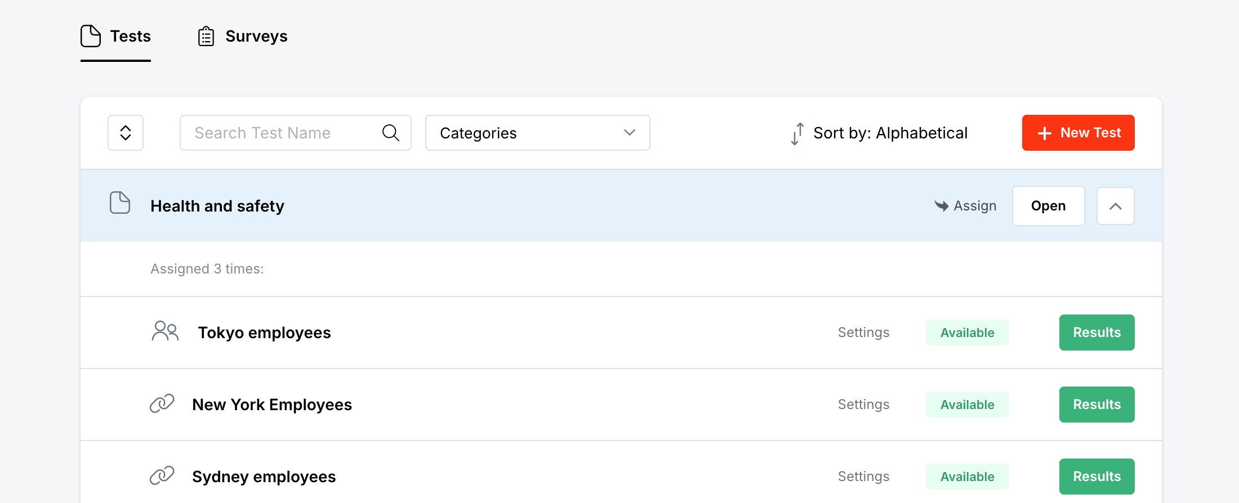The image size is (1239, 503).
Task: Open the Categories dropdown
Action: coord(537,133)
